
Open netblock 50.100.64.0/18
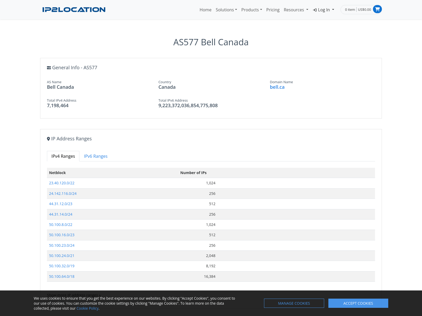(62, 276)
